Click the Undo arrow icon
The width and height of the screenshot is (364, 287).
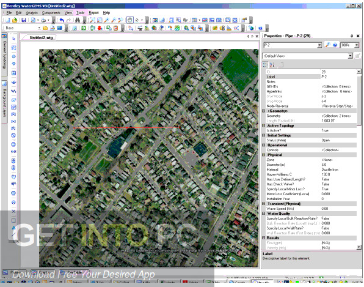[x=62, y=20]
